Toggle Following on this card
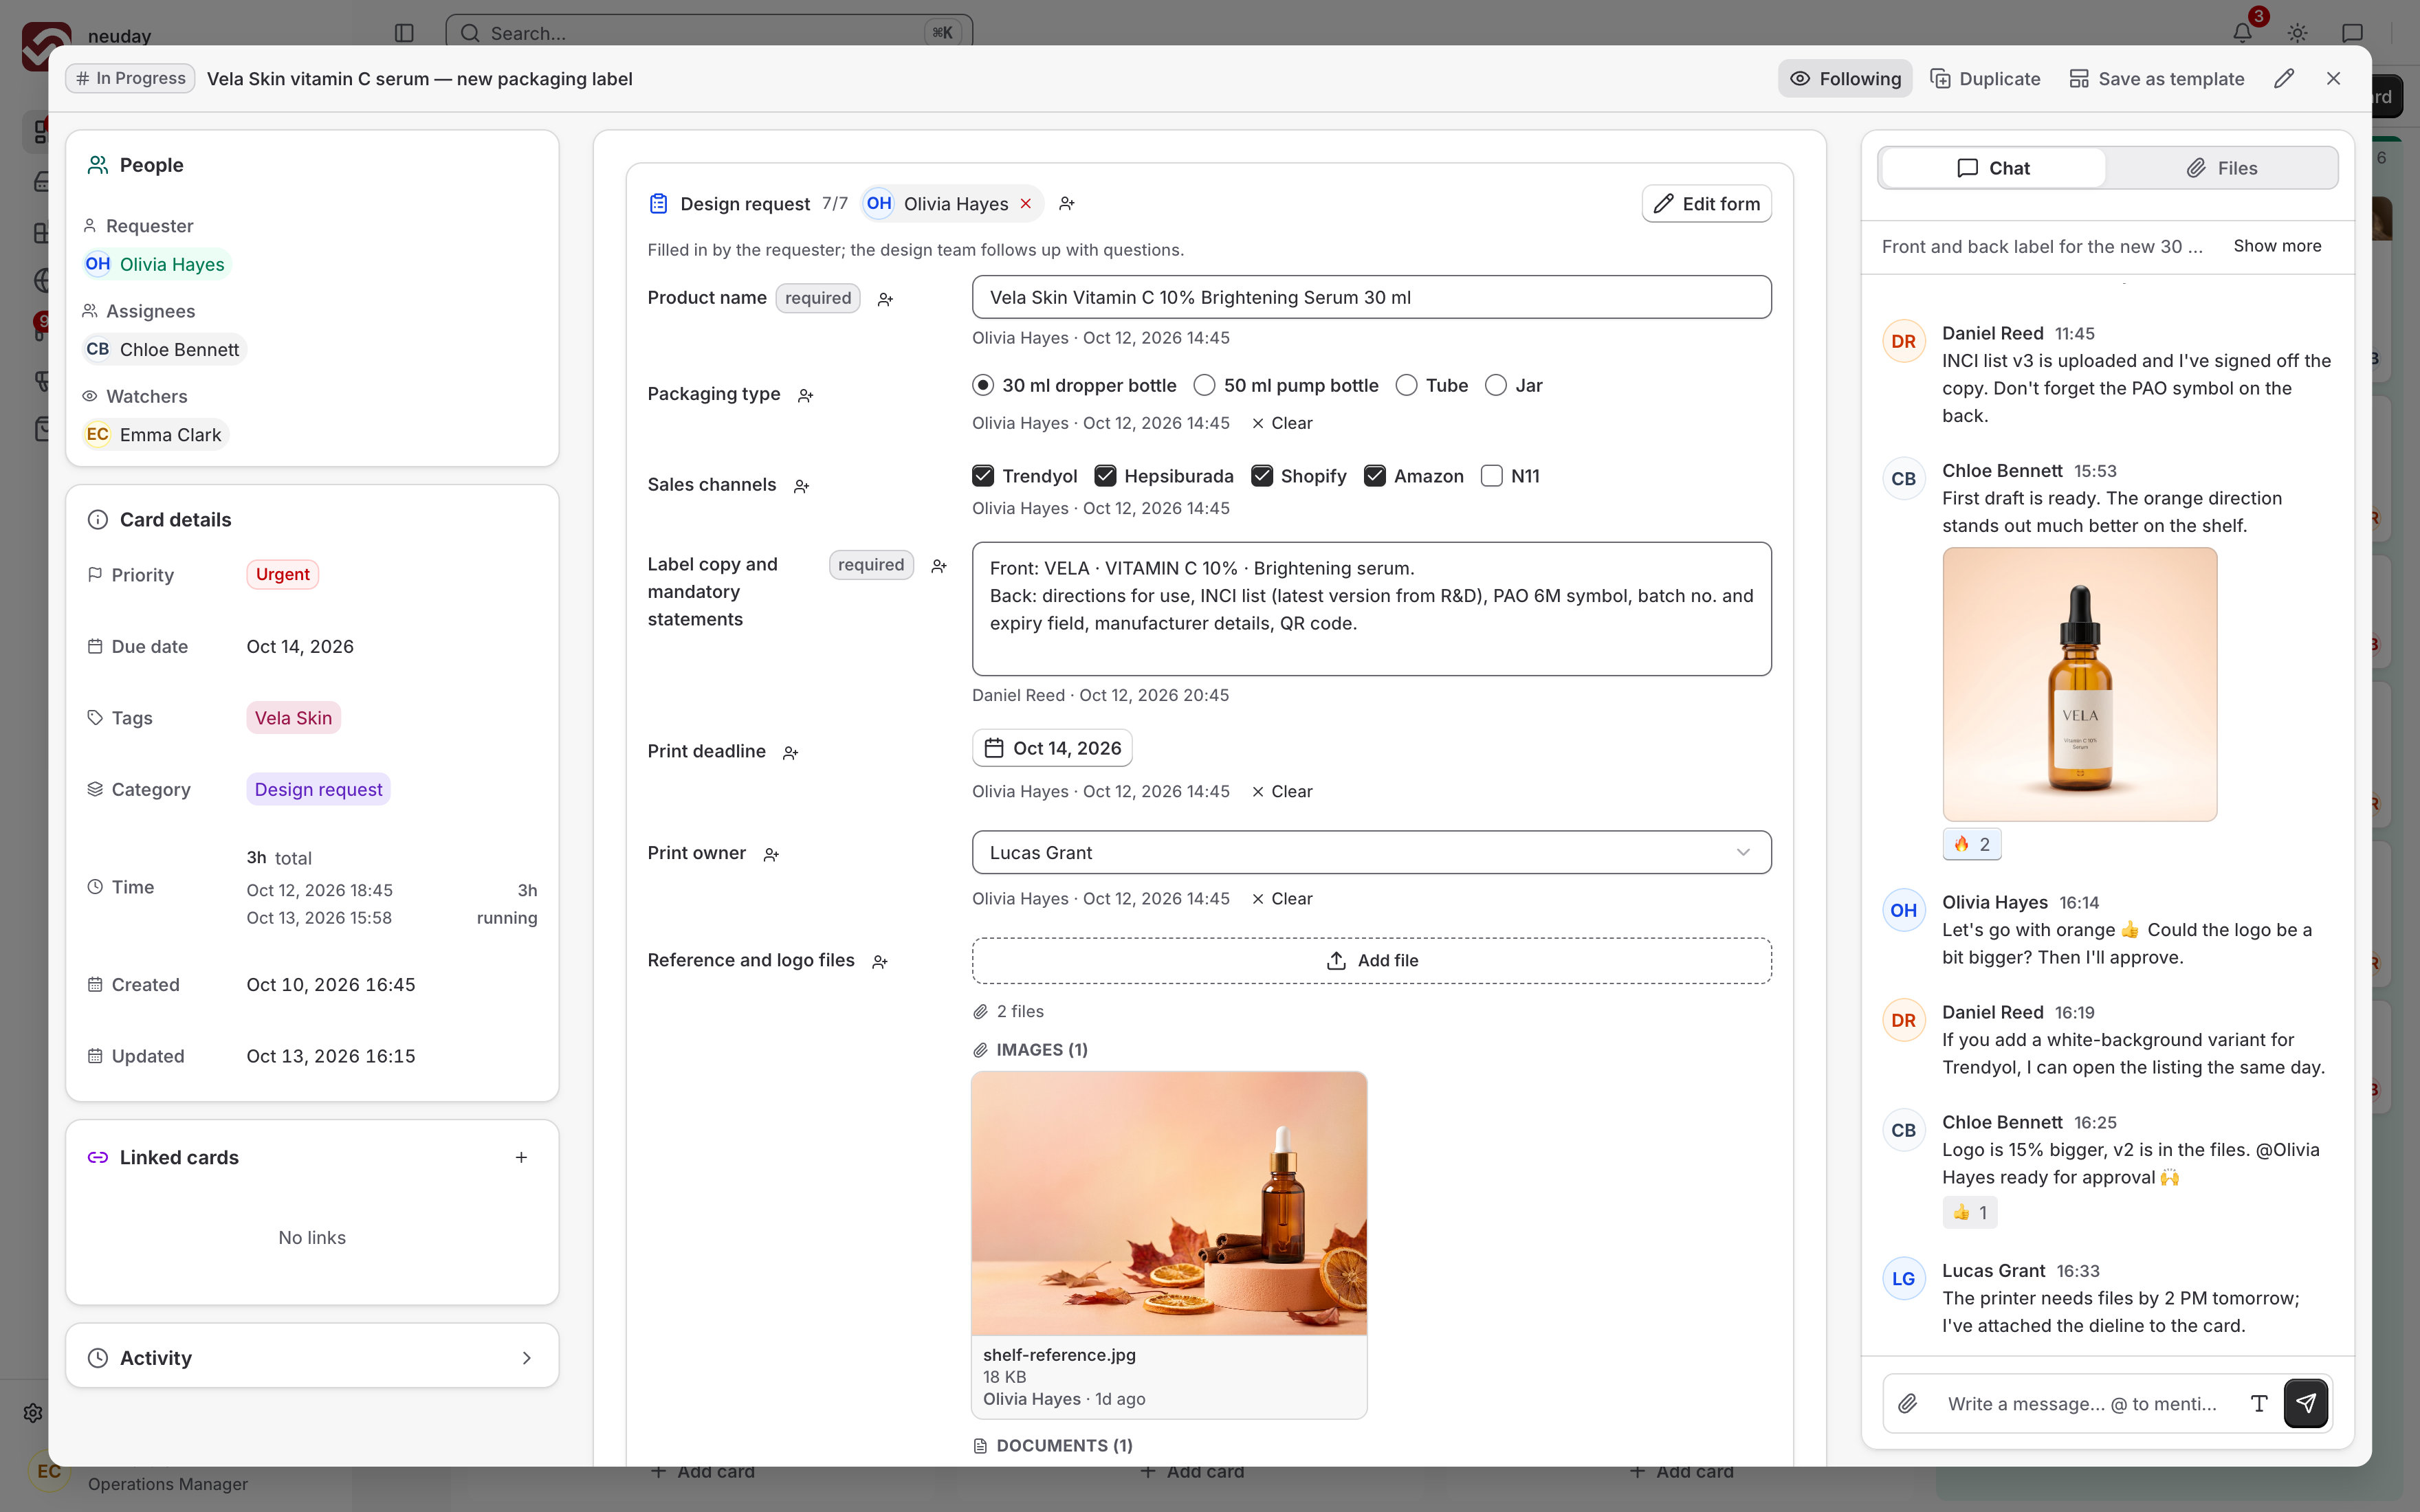 coord(1844,79)
